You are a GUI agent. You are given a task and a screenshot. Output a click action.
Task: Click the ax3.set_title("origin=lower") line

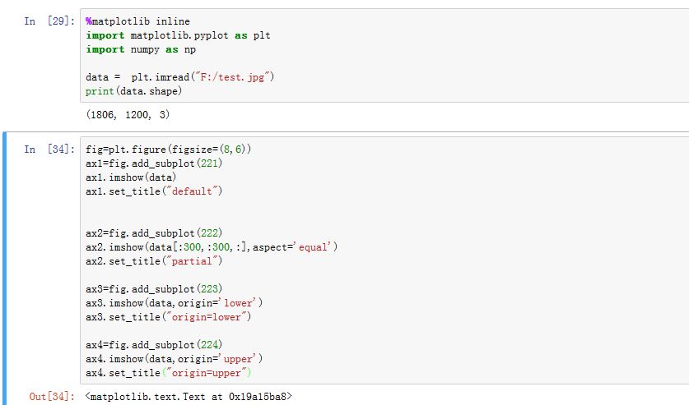click(168, 317)
